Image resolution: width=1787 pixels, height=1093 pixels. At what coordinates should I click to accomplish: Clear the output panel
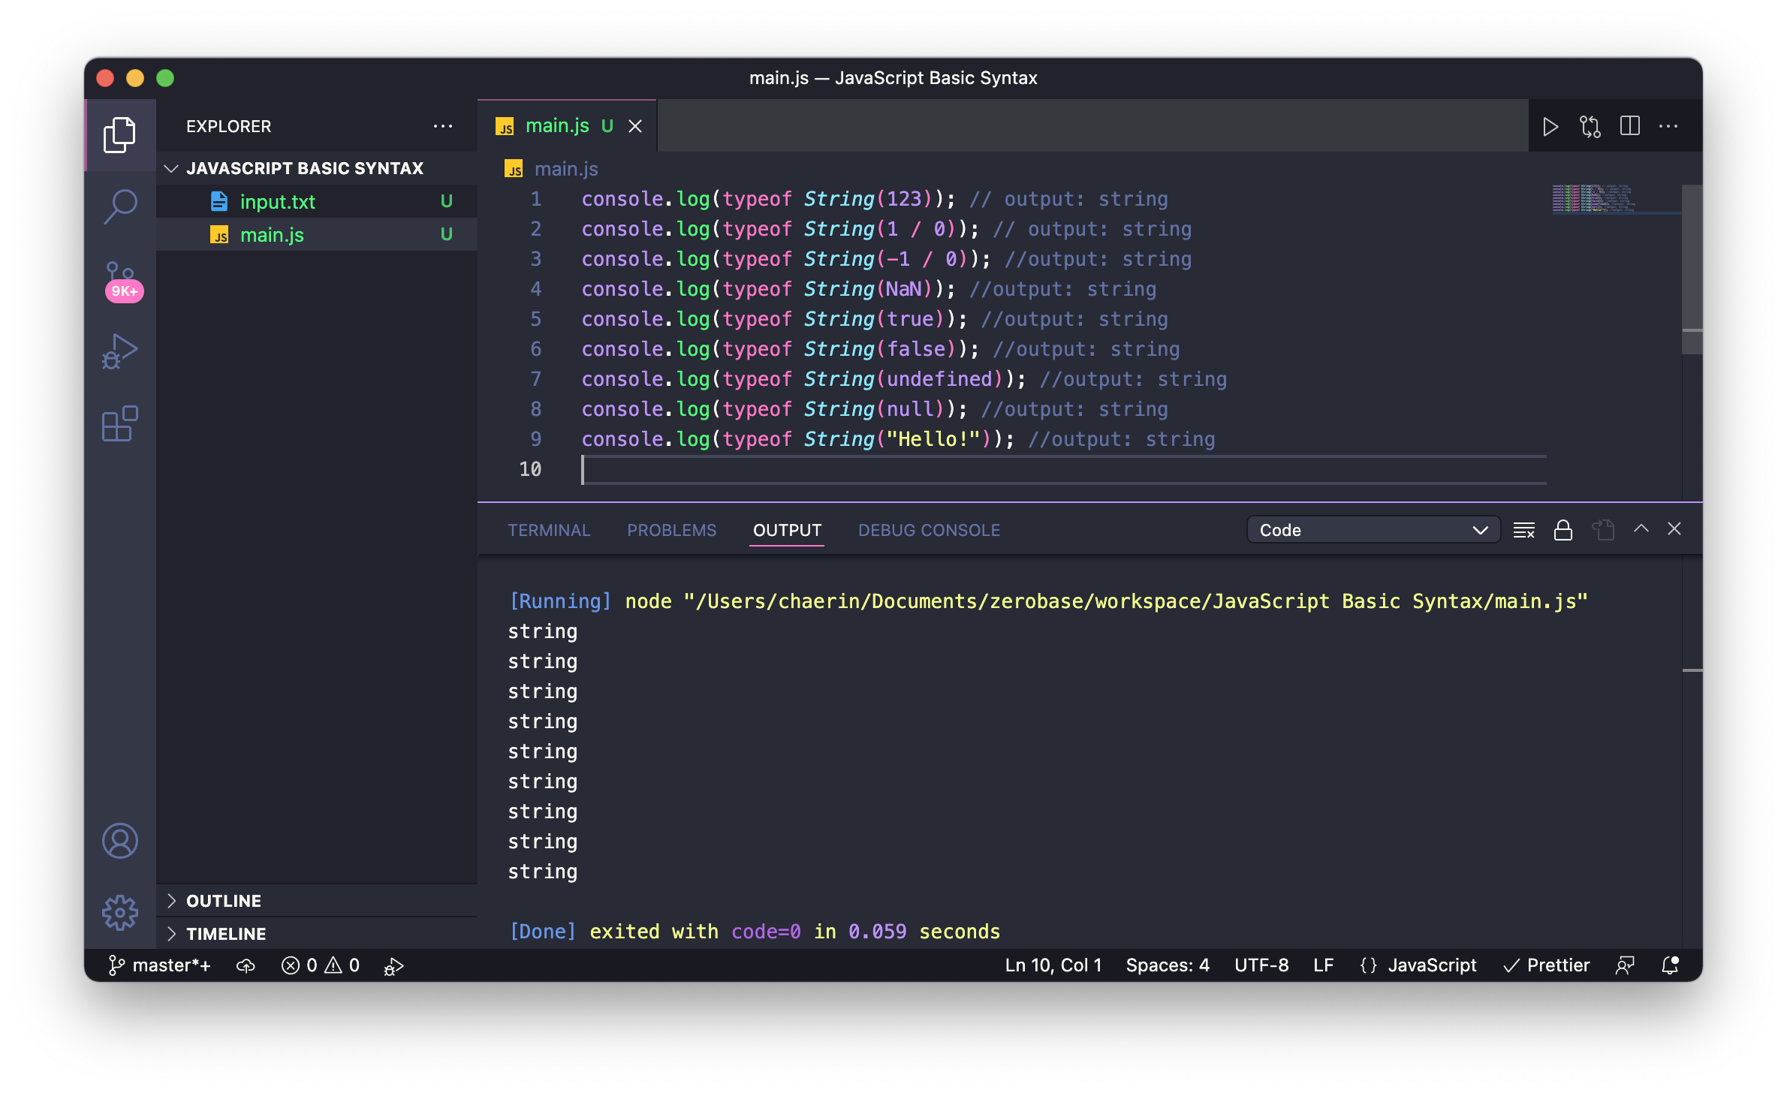point(1523,530)
